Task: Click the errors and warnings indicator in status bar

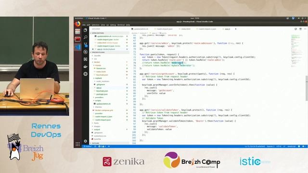Action: [102, 146]
